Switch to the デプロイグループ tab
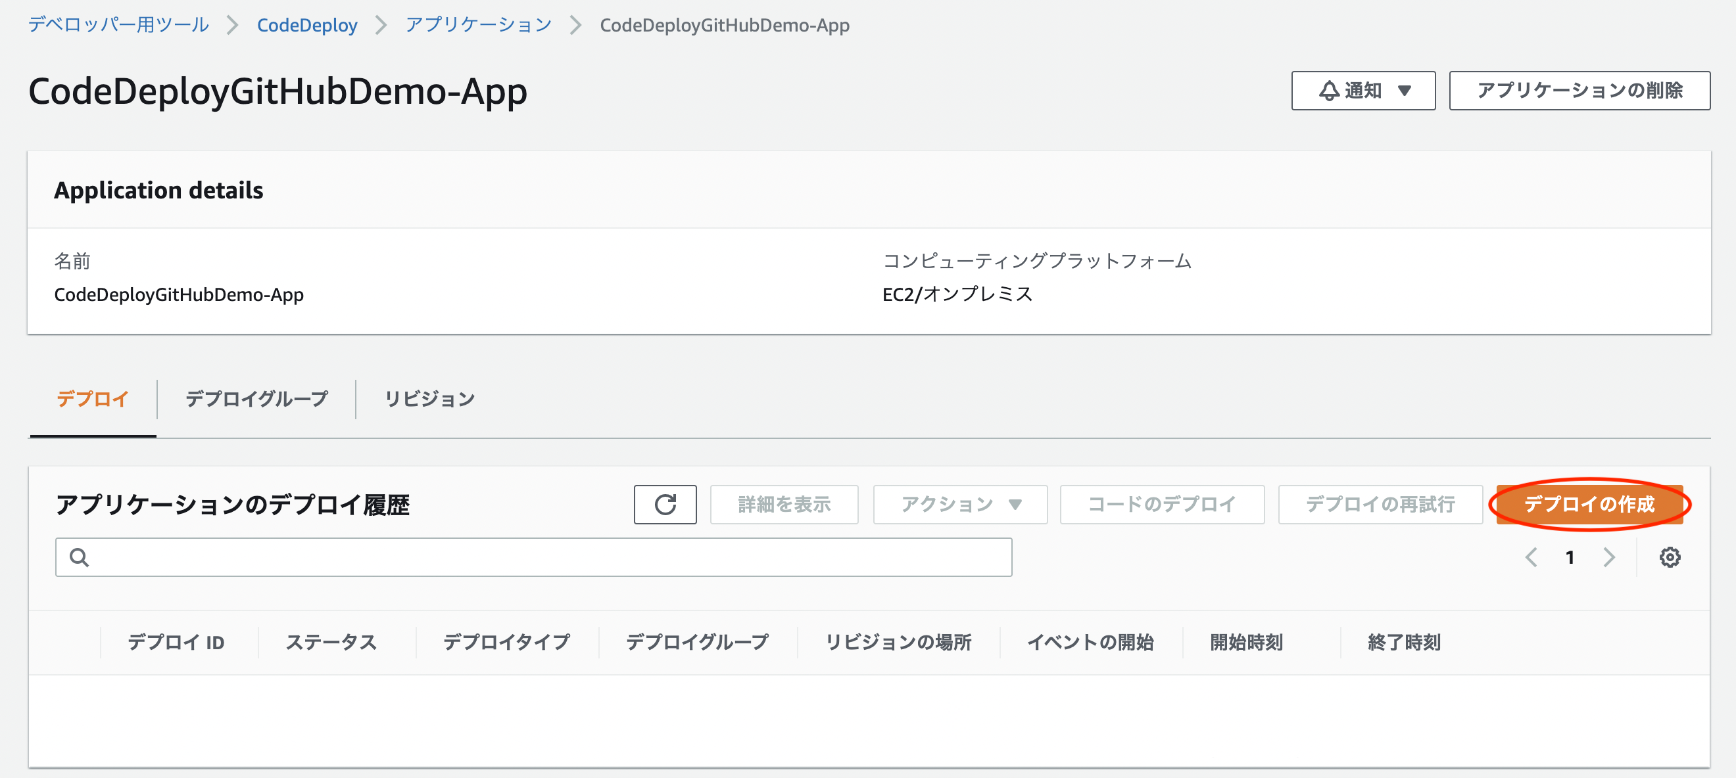The image size is (1736, 778). point(256,399)
